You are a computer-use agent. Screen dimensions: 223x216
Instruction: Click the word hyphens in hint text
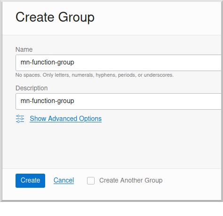[106, 75]
